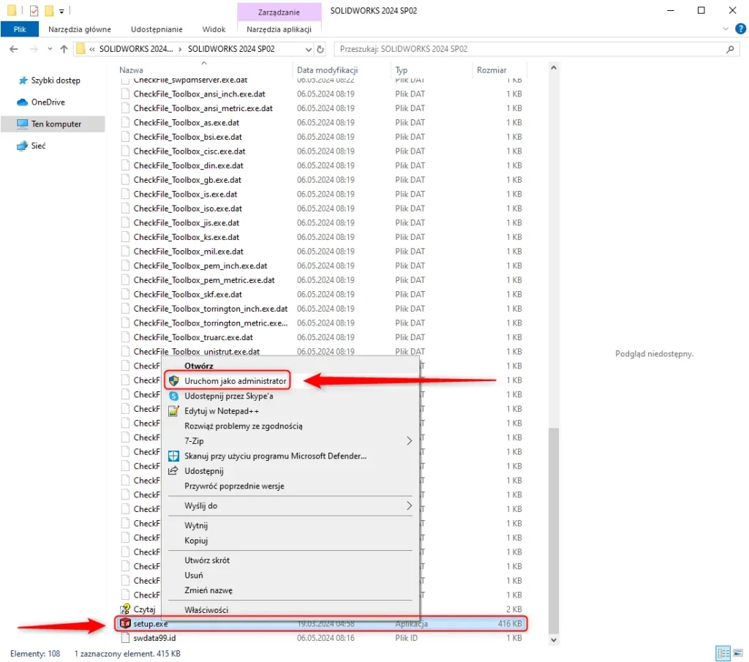Switch to details view layout icon
The height and width of the screenshot is (662, 749).
click(x=723, y=653)
